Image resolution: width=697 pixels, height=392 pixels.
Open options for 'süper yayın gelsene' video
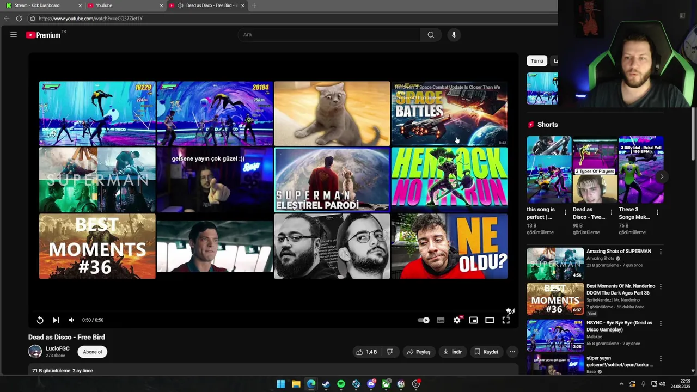click(661, 359)
